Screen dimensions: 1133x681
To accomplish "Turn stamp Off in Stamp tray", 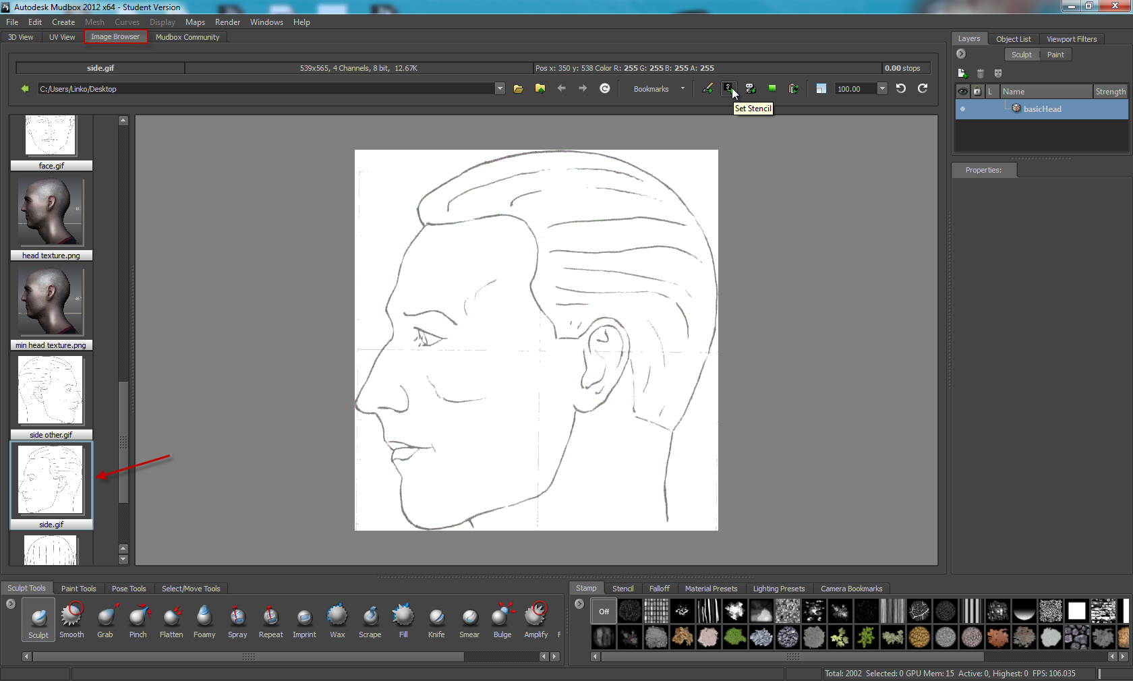I will (604, 612).
